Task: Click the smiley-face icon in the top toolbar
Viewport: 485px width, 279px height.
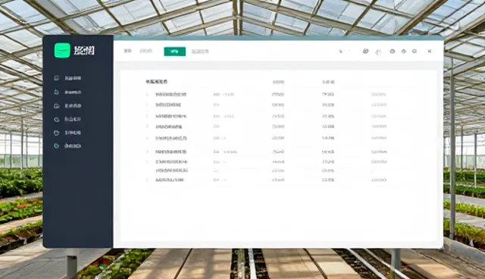Action: click(x=365, y=51)
